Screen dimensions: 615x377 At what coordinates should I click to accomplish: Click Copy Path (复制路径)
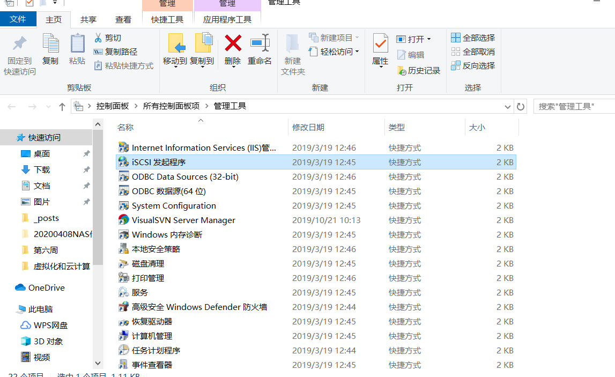coord(115,52)
